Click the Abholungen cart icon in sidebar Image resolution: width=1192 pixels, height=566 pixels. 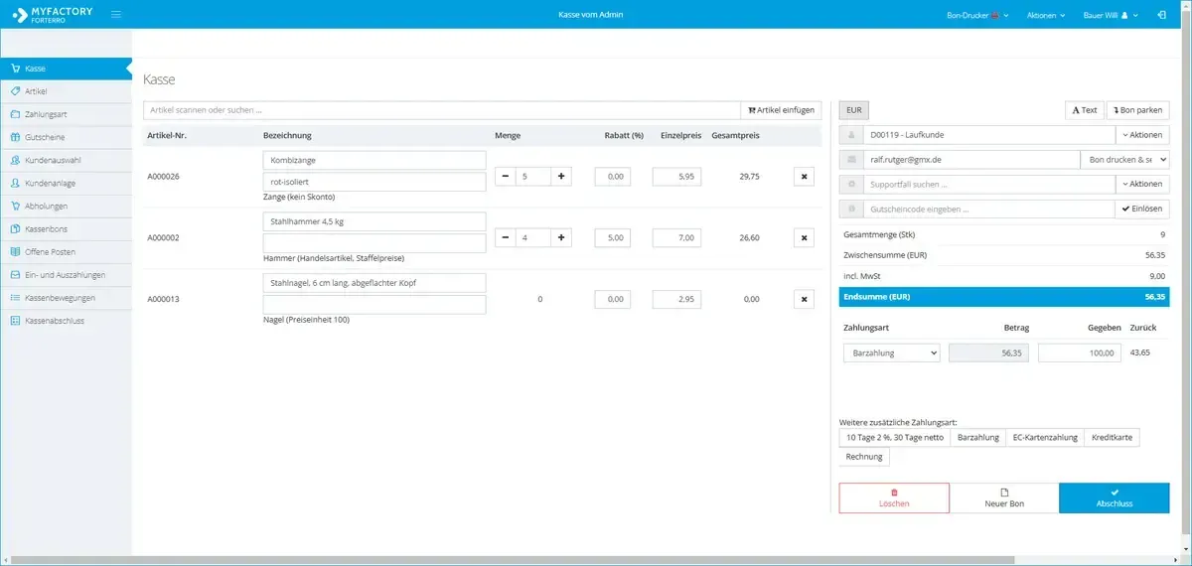15,207
